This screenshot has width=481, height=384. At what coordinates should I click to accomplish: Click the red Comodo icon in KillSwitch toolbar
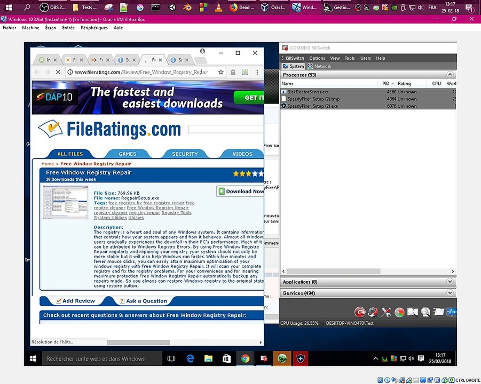click(x=359, y=312)
